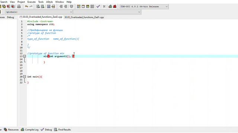Click the Profile Analysis chart icon
The height and width of the screenshot is (133, 238).
tap(110, 6)
